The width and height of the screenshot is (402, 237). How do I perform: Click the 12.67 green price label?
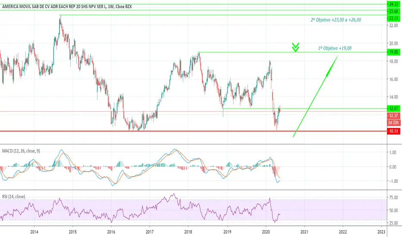393,109
